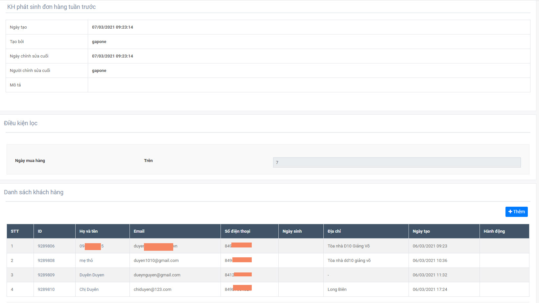
Task: Click the customer name Chị Duyên
Action: coord(89,290)
